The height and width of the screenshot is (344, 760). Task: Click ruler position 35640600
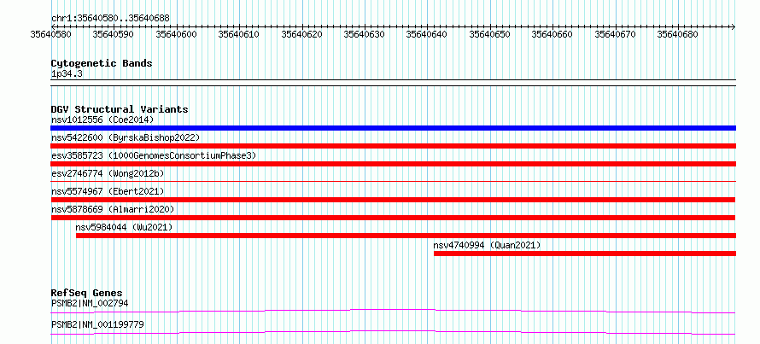[x=176, y=34]
